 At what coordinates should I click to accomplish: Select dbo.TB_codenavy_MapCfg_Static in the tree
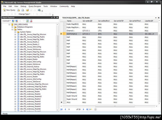tap(33, 89)
